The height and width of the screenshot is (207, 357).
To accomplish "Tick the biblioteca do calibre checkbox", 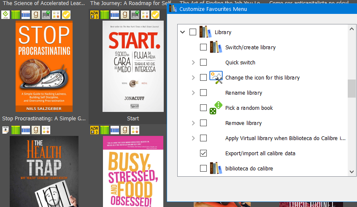I will click(x=203, y=168).
